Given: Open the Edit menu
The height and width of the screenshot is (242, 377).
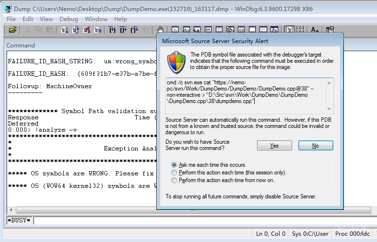Looking at the screenshot, I should click(28, 19).
